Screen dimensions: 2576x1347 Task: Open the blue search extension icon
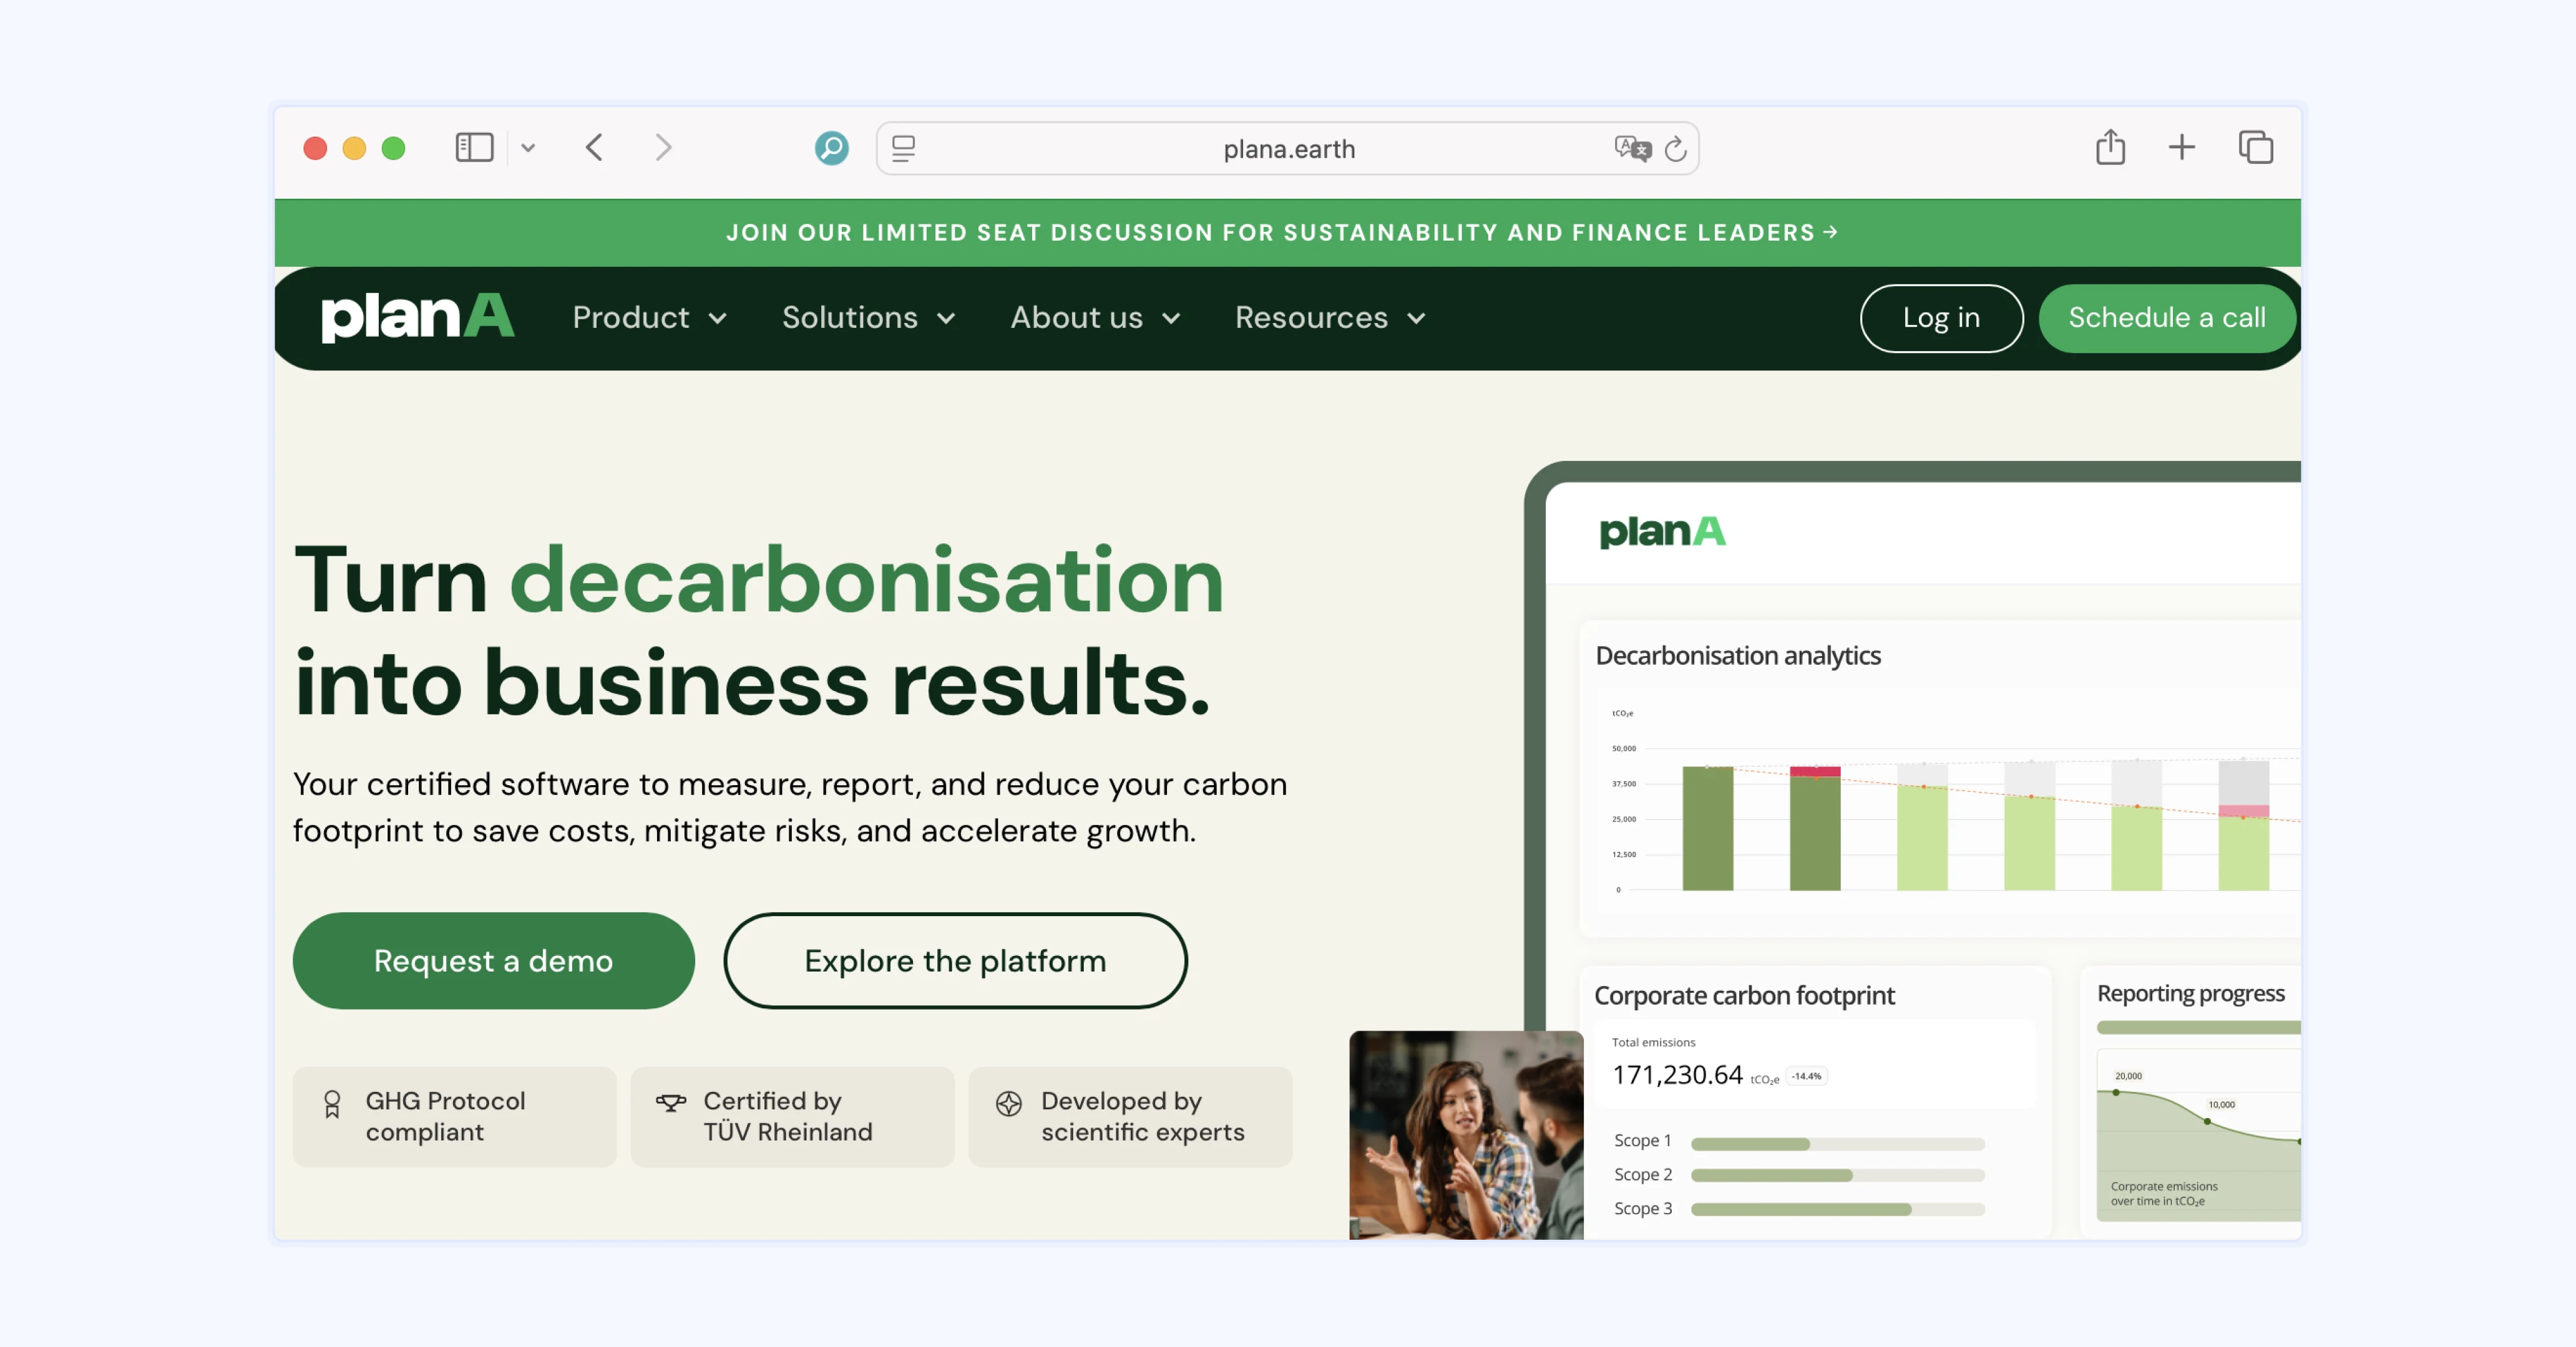831,148
